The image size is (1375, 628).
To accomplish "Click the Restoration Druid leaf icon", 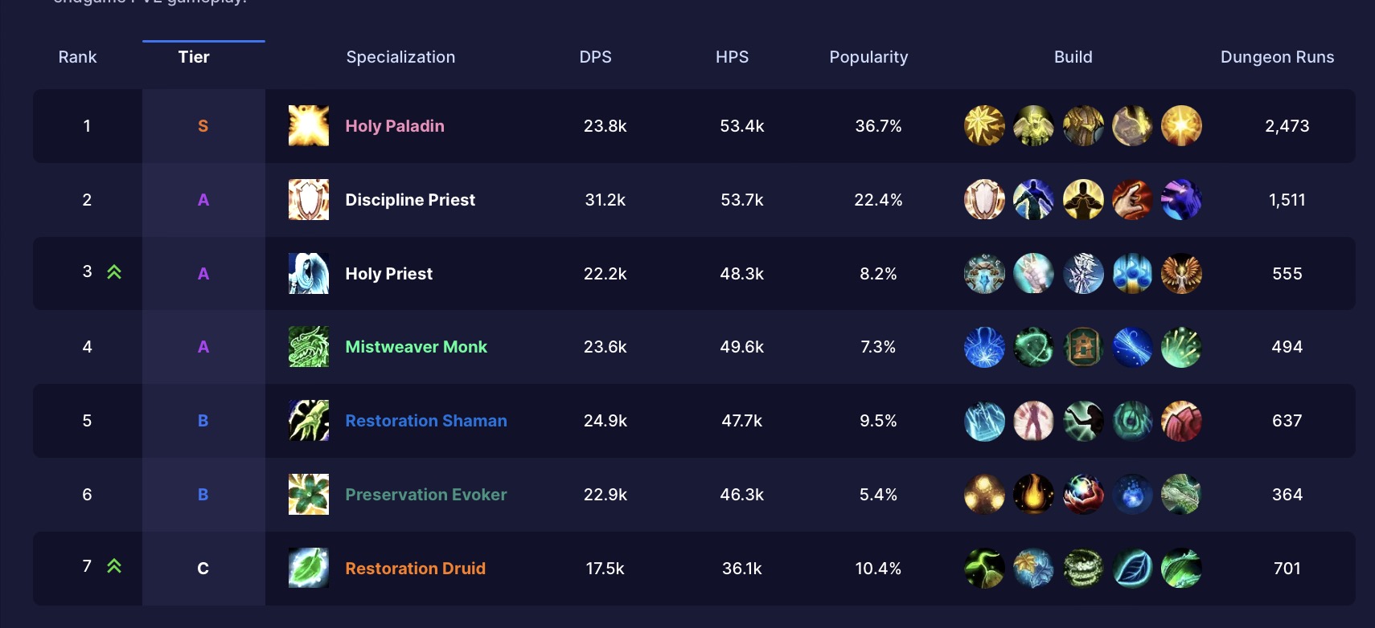I will pos(309,568).
